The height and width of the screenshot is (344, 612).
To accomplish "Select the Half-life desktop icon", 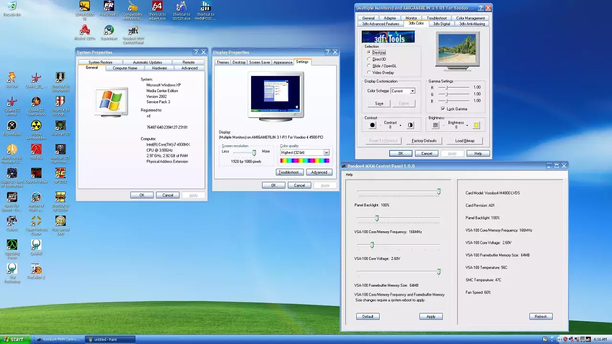I will coord(36,152).
